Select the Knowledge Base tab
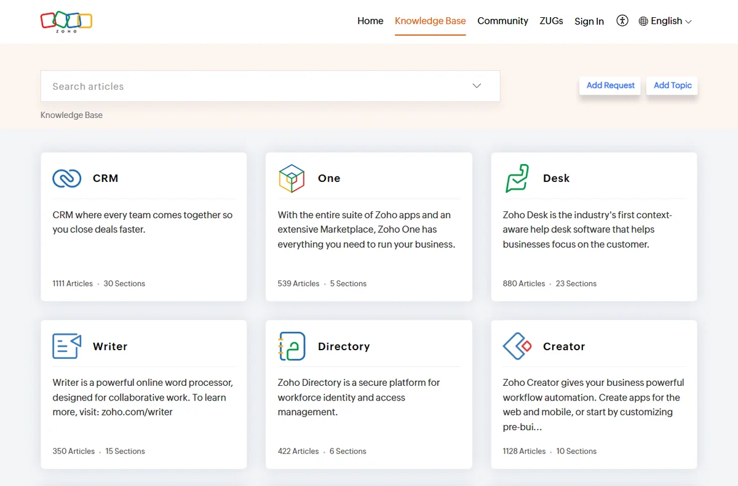The image size is (738, 486). point(430,21)
